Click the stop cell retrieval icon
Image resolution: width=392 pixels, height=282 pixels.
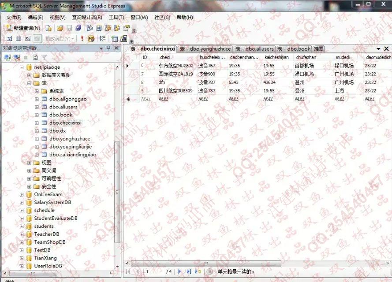pos(210,271)
